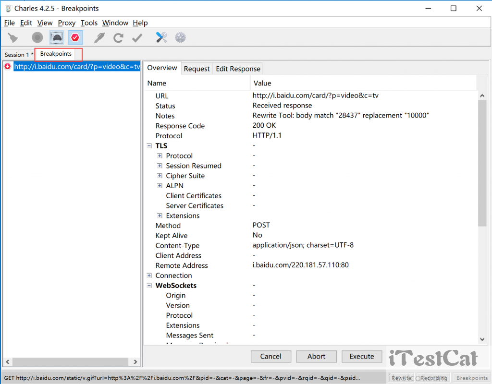This screenshot has height=384, width=492.
Task: Select the pen Compose icon
Action: click(x=99, y=38)
